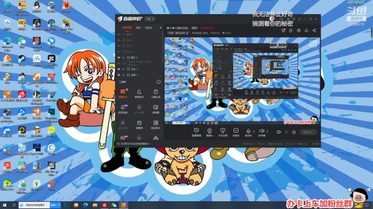373x209 pixels.
Task: Toggle the lock on the 图片 2 source
Action: pyautogui.click(x=124, y=57)
